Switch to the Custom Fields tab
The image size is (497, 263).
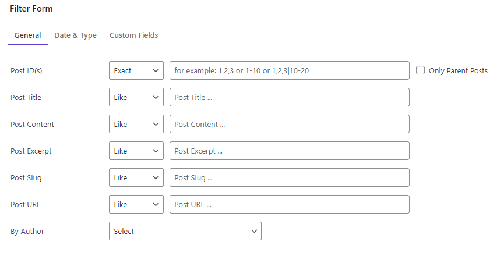point(134,35)
